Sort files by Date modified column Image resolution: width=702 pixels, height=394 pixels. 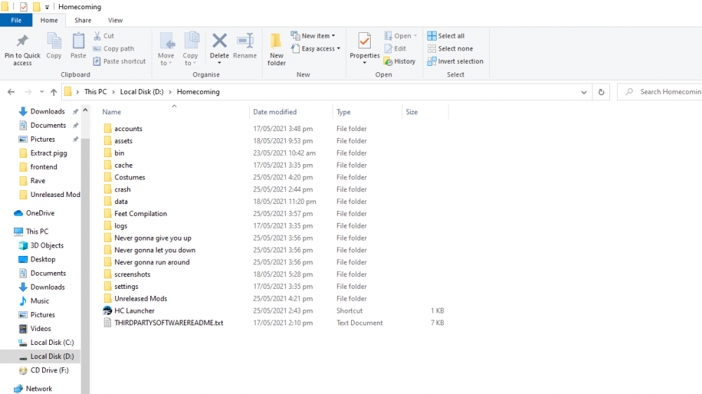pos(275,112)
